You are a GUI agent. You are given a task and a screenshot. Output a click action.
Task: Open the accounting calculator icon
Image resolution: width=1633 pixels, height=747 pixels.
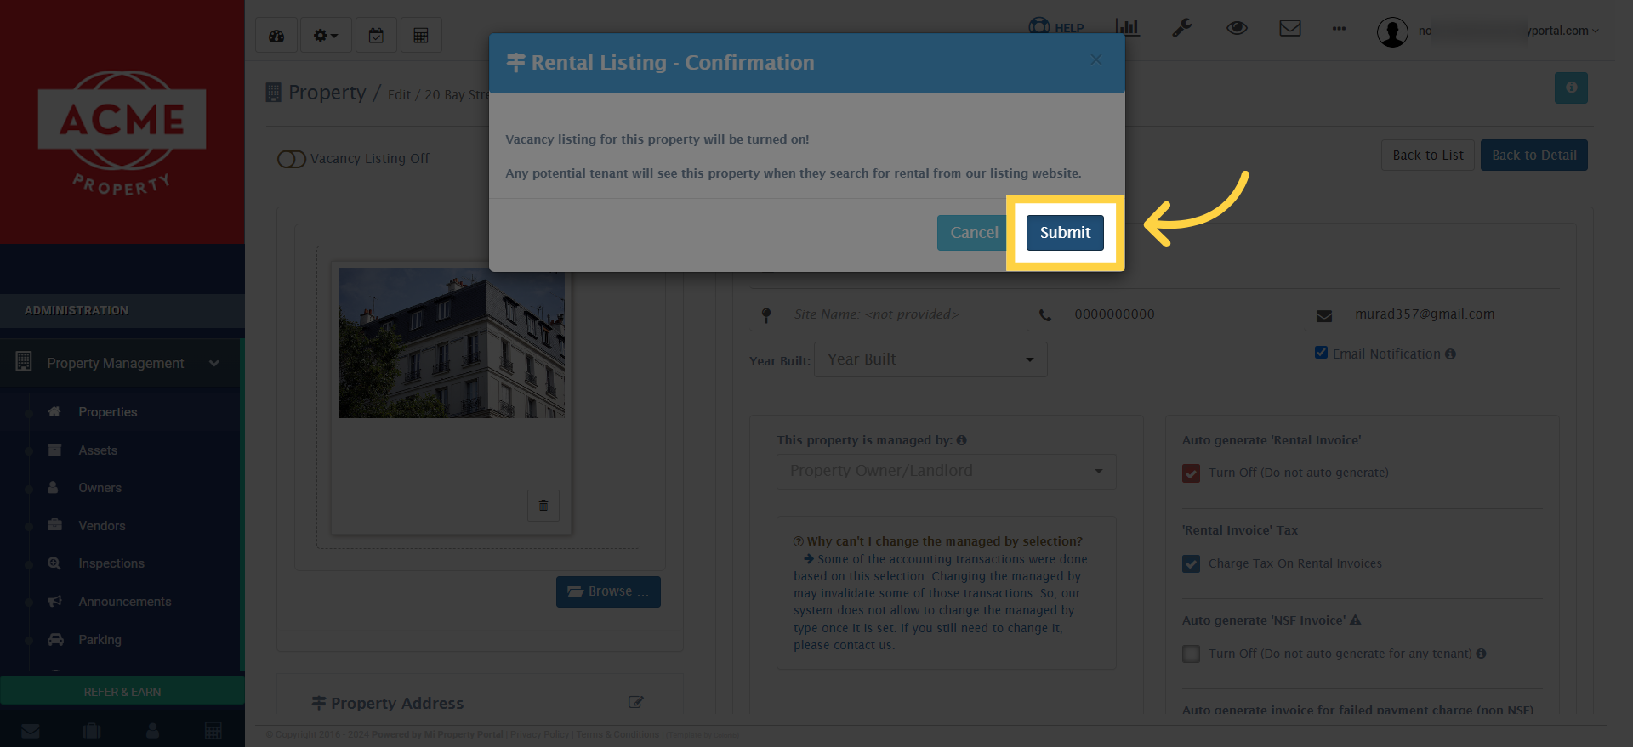(x=421, y=35)
